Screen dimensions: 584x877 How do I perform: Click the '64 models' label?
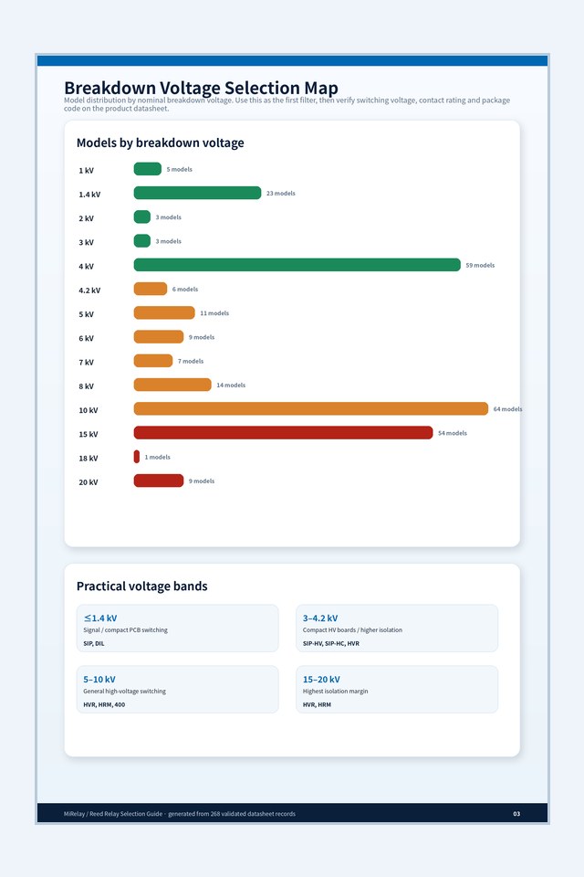point(508,409)
